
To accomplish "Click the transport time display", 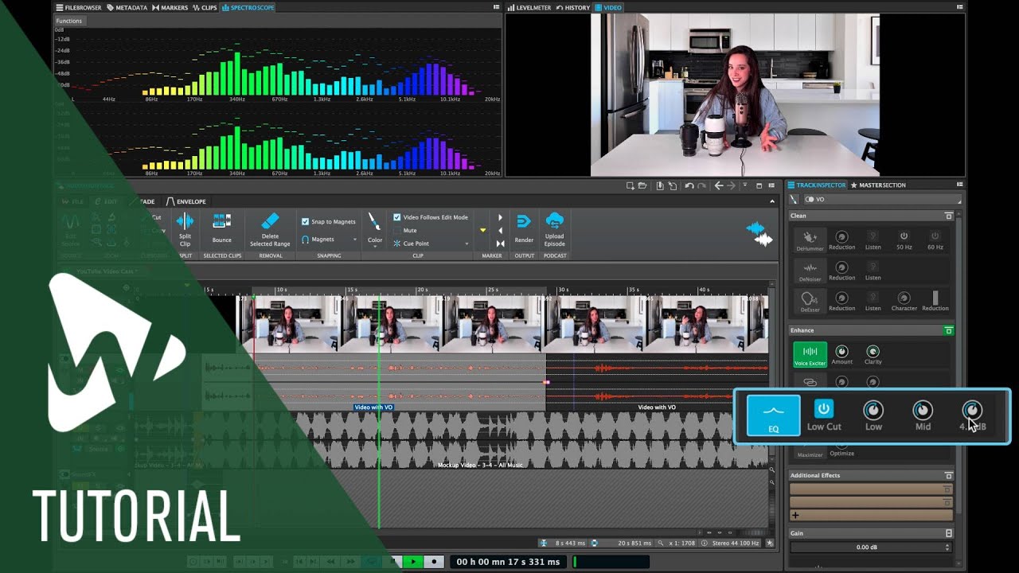I will [x=508, y=562].
